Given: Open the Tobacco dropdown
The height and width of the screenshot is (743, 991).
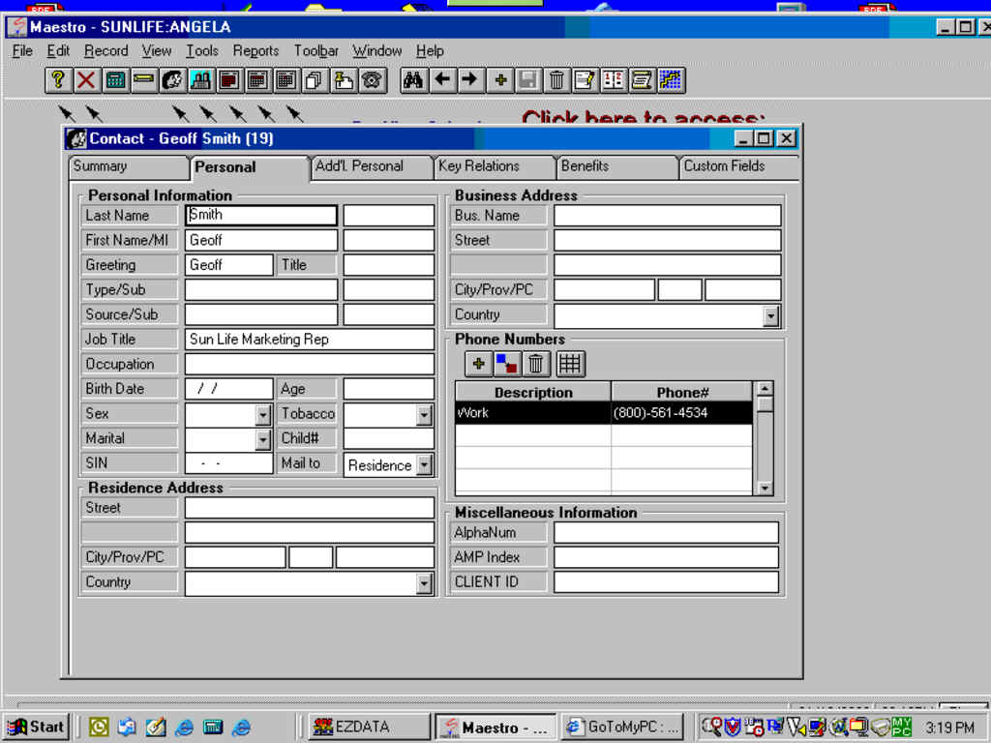Looking at the screenshot, I should 424,415.
